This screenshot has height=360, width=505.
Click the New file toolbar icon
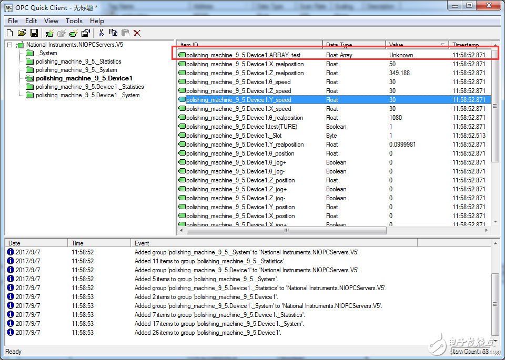click(10, 33)
